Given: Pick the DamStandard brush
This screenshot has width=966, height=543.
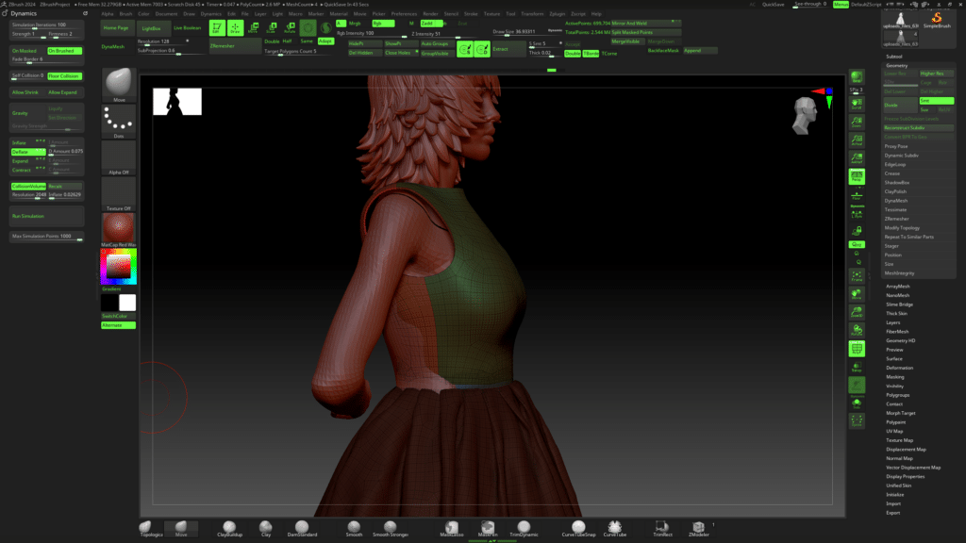Looking at the screenshot, I should click(302, 528).
